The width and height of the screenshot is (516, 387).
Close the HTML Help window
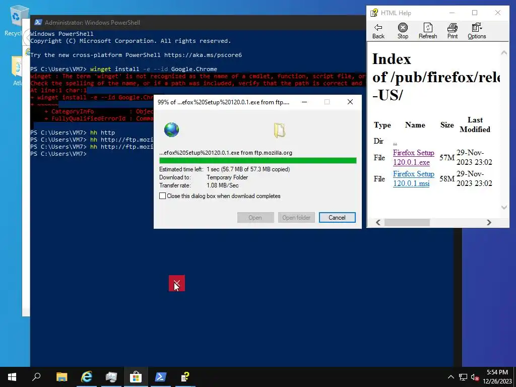(x=497, y=13)
